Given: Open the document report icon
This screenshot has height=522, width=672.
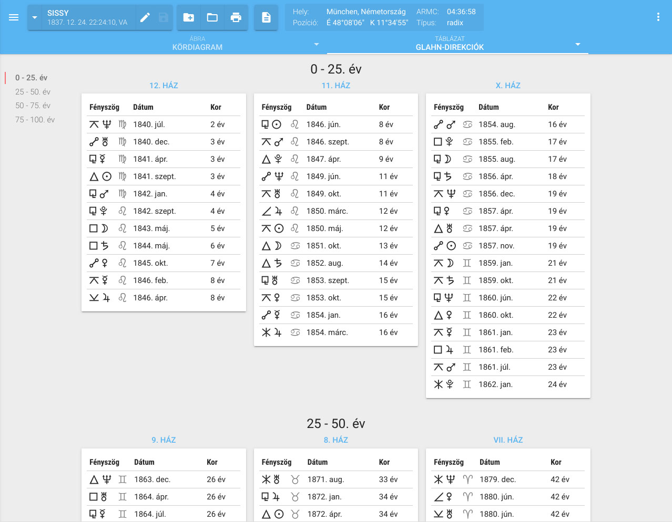Looking at the screenshot, I should (266, 17).
